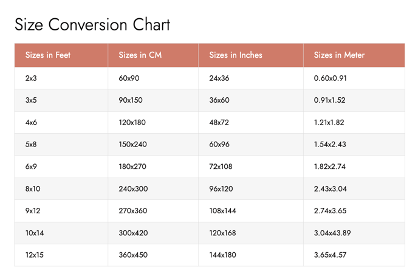Viewport: 418px width, 279px height.
Task: Select the 12x15 feet size cell
Action: coord(35,255)
